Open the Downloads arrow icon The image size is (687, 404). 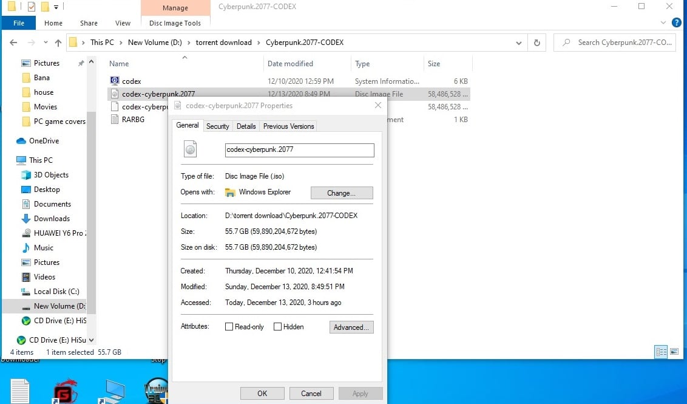(26, 219)
